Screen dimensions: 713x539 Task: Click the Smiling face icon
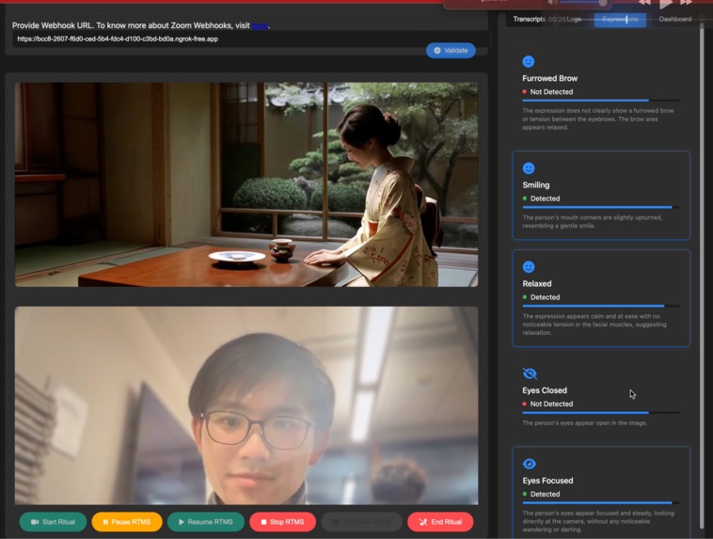pos(529,168)
